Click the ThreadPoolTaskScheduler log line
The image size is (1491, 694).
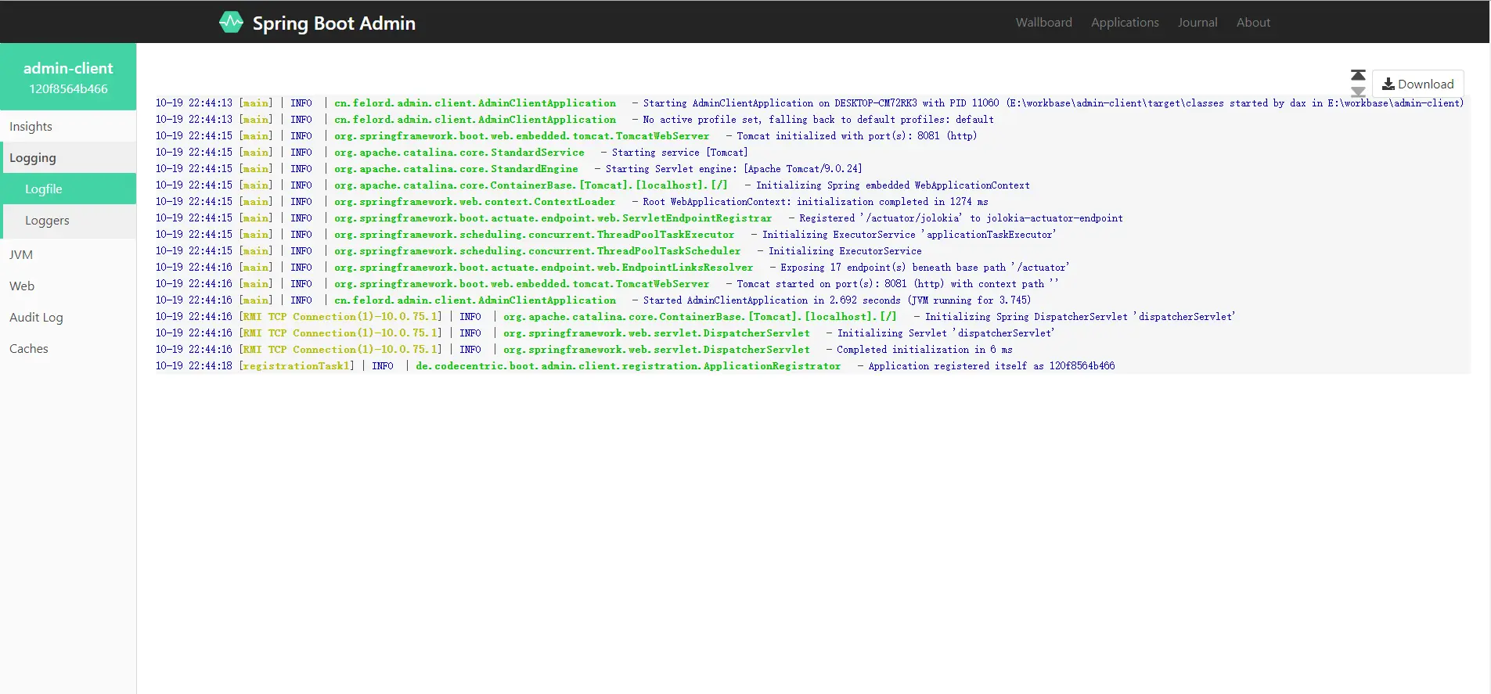click(x=538, y=250)
